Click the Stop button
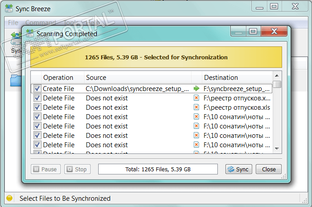312x207 pixels. tap(77, 169)
